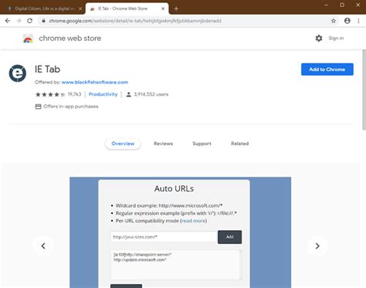
Task: Open a new tab with plus button
Action: pos(176,8)
